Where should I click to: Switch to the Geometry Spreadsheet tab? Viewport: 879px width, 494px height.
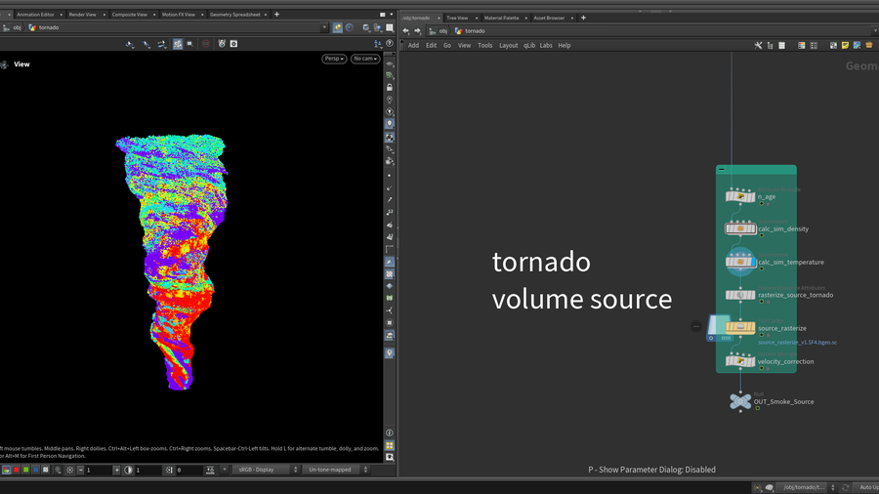pyautogui.click(x=236, y=15)
